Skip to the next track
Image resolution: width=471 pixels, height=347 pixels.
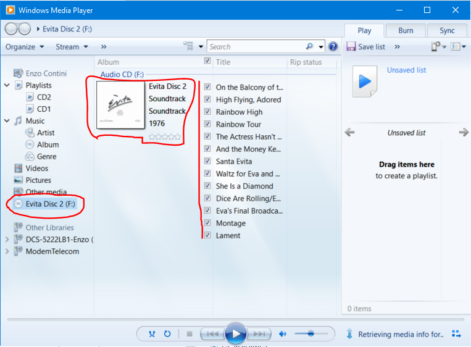[x=259, y=334]
